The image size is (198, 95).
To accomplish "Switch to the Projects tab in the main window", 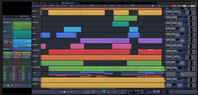I will pos(35,3).
